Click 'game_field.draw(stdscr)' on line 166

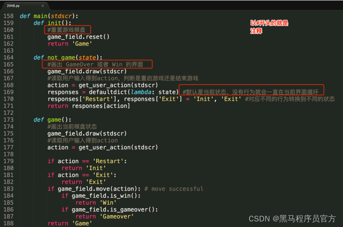pos(87,71)
